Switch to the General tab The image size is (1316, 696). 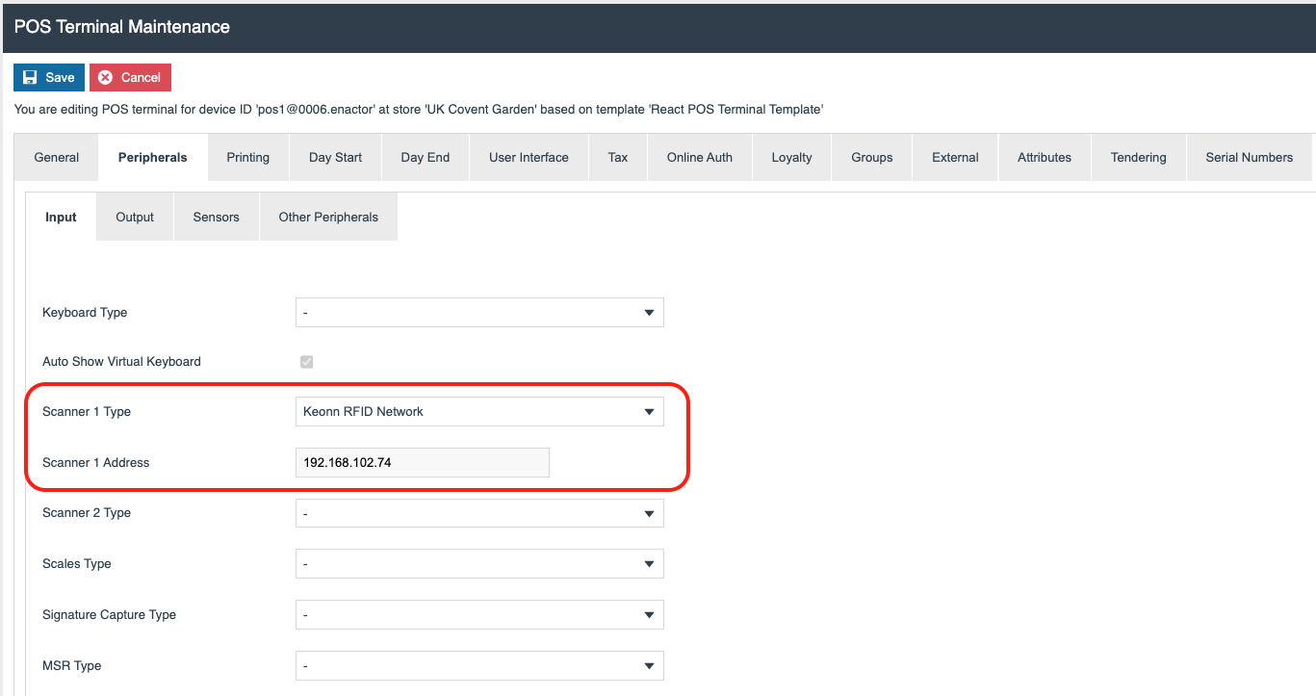57,158
